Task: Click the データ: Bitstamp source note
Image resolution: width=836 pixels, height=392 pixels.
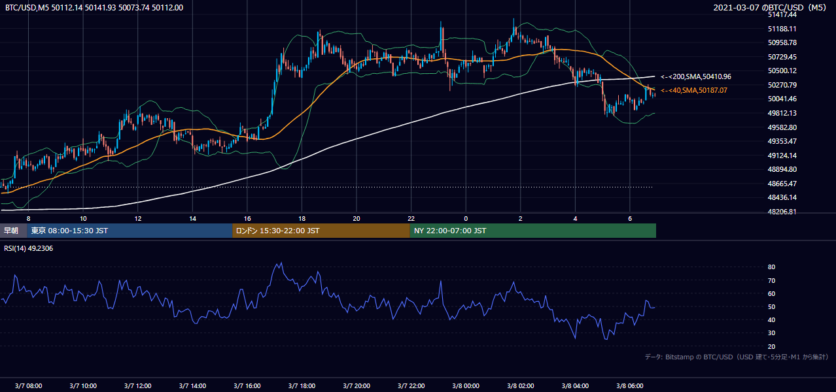Action: [737, 357]
